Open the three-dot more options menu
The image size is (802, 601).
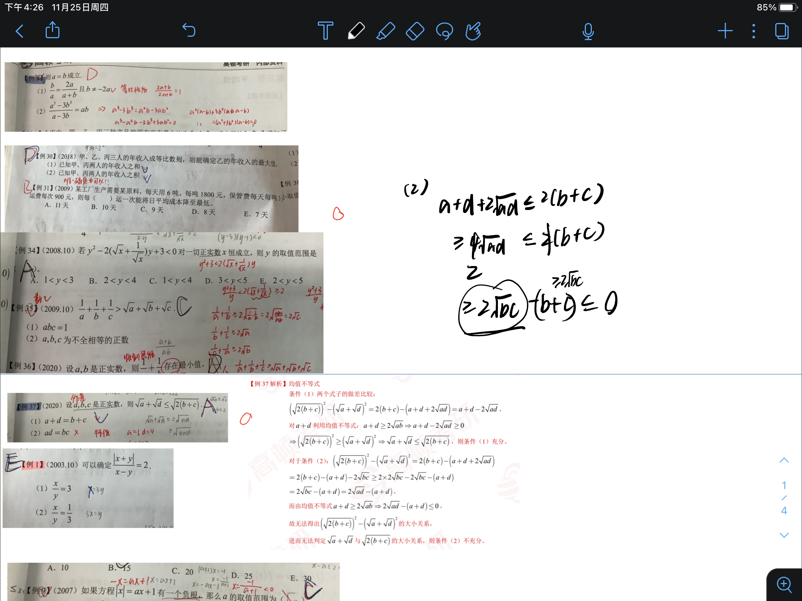pos(753,31)
